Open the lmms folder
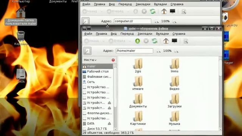The height and width of the screenshot is (136, 242). [175, 65]
